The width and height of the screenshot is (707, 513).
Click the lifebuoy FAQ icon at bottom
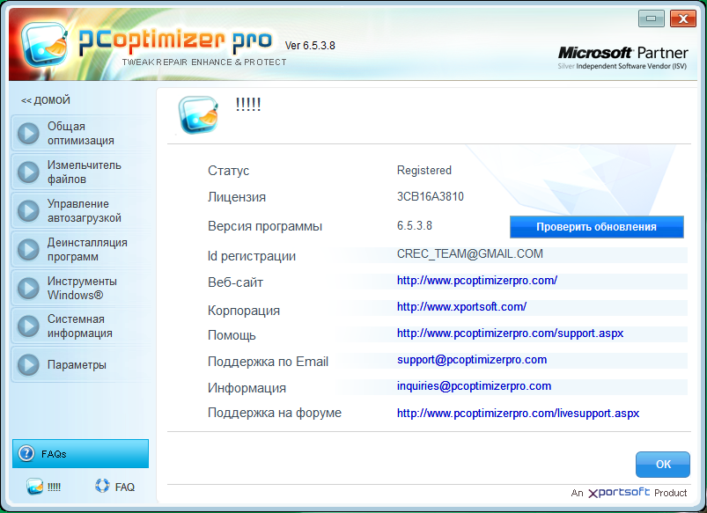(x=102, y=486)
